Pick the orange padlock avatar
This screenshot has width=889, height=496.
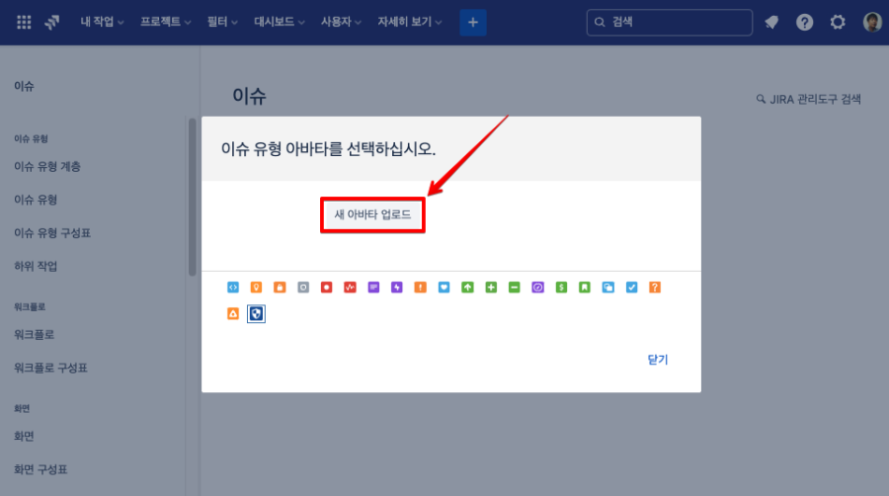pos(280,288)
